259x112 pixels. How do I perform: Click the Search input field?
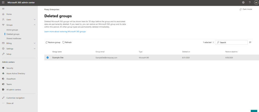point(231,42)
